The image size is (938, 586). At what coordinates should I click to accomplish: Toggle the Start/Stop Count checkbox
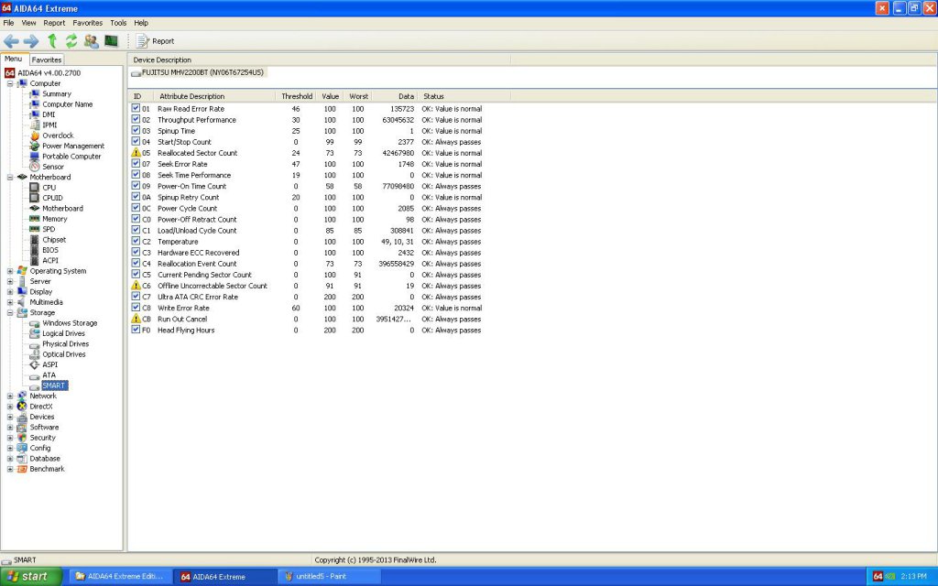click(x=136, y=141)
